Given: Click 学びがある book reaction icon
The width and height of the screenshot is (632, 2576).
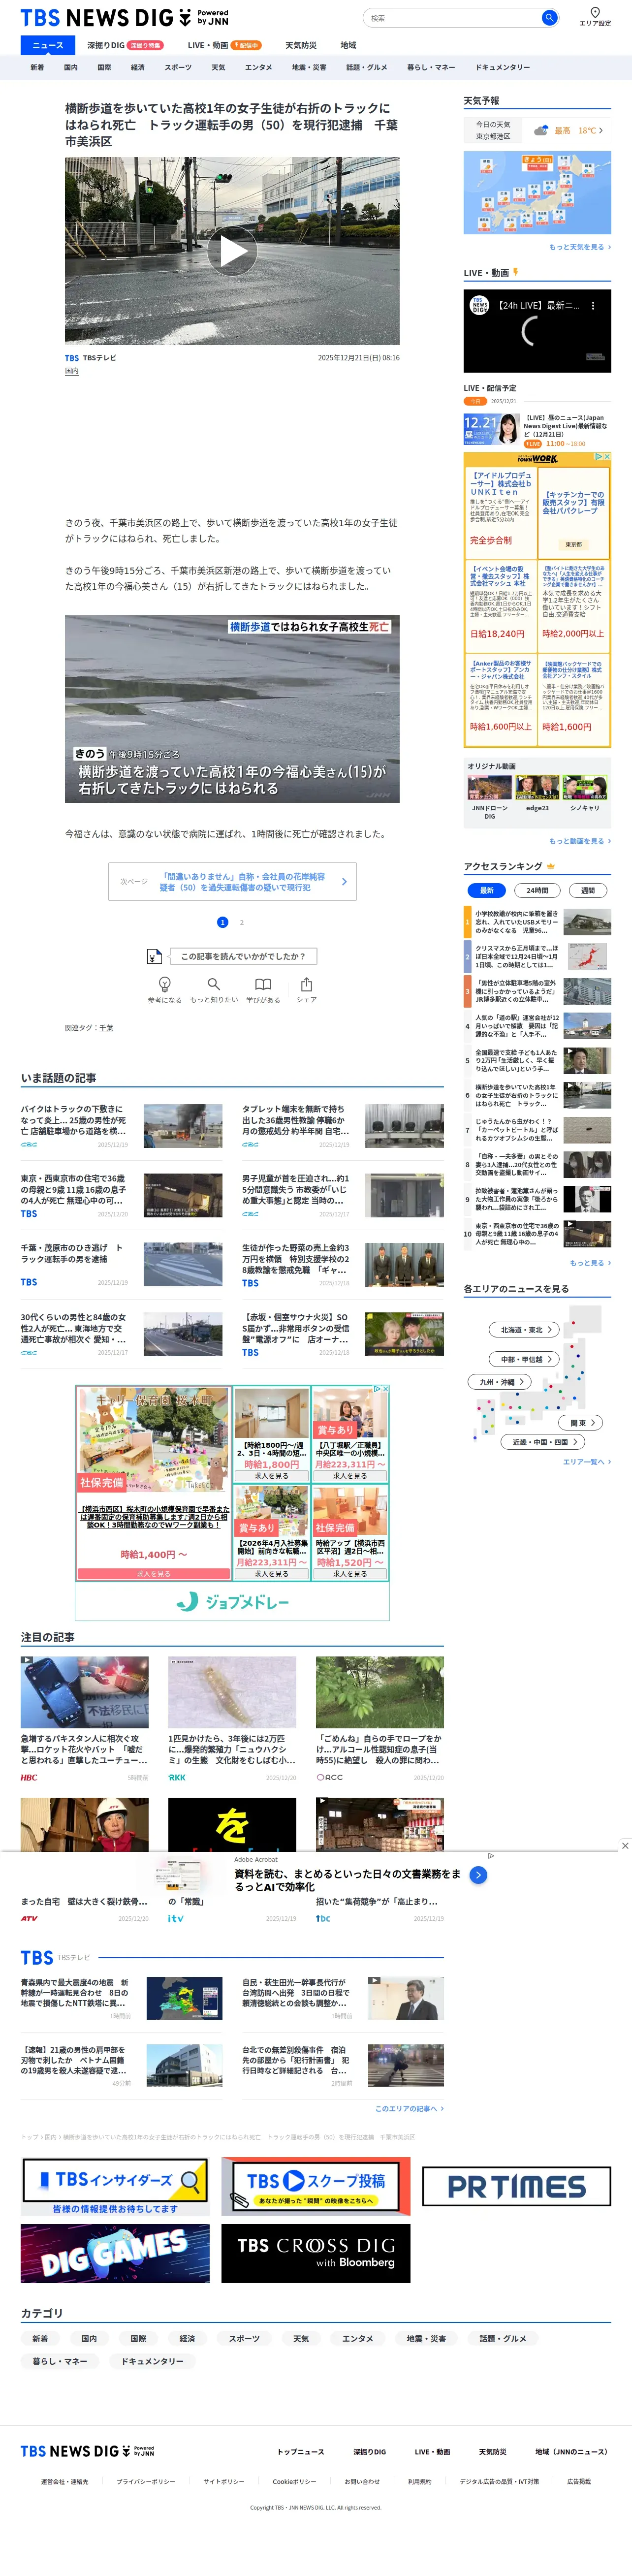Looking at the screenshot, I should (x=263, y=984).
